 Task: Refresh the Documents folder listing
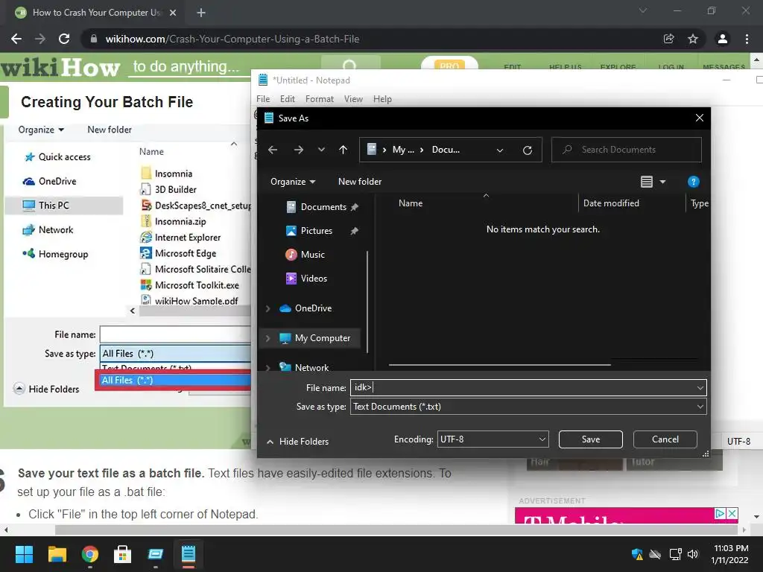[528, 150]
